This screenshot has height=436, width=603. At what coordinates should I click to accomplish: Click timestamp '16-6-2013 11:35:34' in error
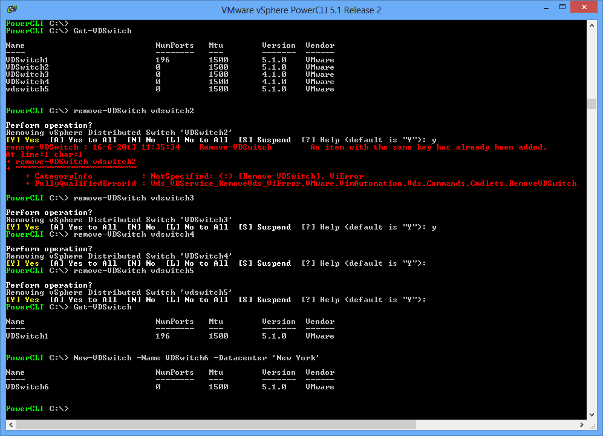[x=136, y=147]
